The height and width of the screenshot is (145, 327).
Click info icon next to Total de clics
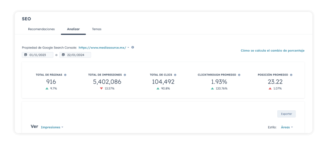(x=175, y=75)
